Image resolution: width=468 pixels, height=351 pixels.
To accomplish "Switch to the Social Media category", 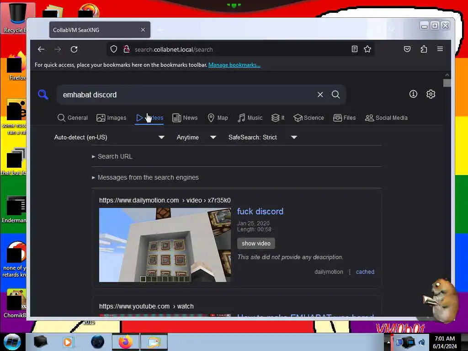I will point(386,118).
